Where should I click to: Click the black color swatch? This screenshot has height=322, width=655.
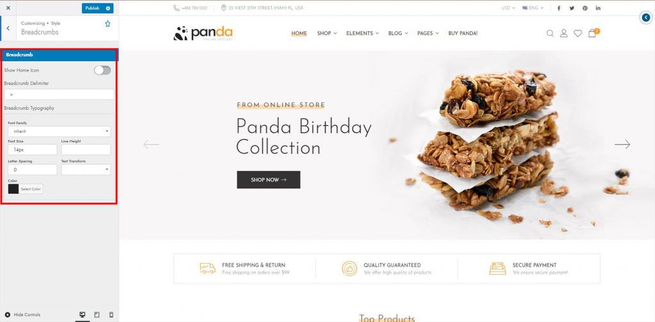pyautogui.click(x=13, y=189)
